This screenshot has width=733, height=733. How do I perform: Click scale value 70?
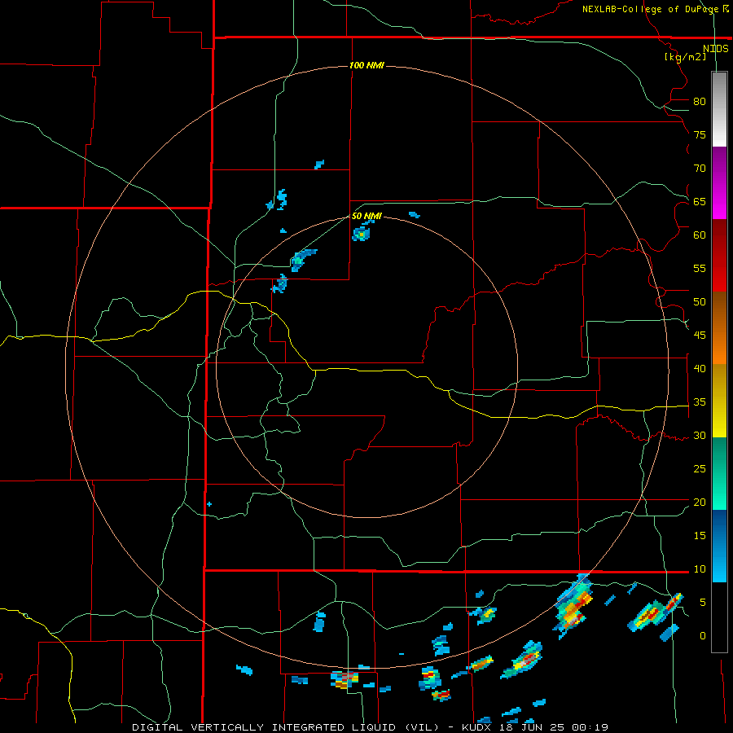[x=700, y=169]
